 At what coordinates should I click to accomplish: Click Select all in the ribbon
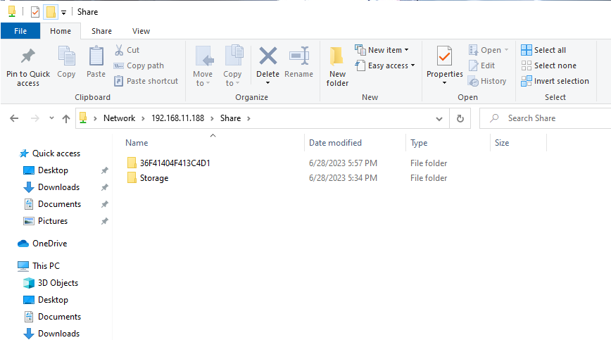tap(543, 50)
